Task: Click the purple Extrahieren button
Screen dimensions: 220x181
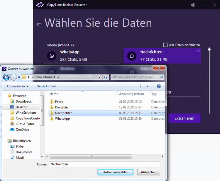Action: click(x=185, y=118)
